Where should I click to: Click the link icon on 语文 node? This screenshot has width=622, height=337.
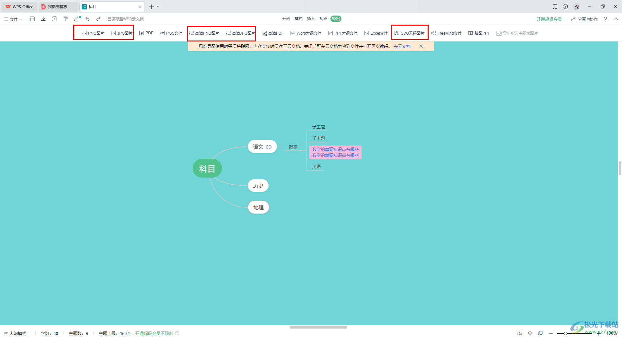269,147
